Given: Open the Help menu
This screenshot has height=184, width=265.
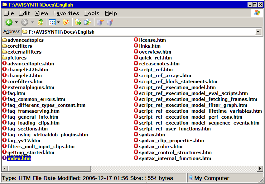Looking at the screenshot, I should point(111,13).
